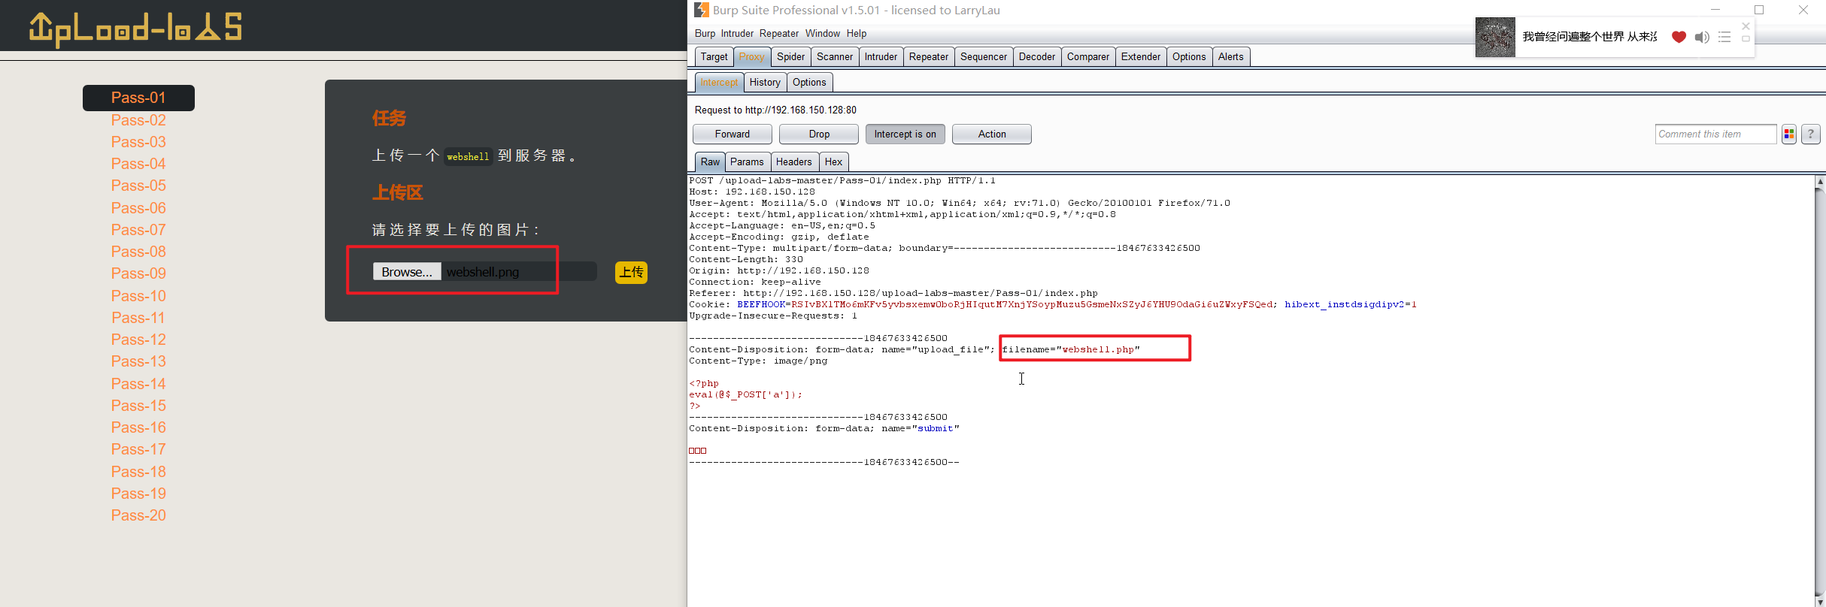Click the filename="webshell.php" text in the request

click(x=1071, y=349)
